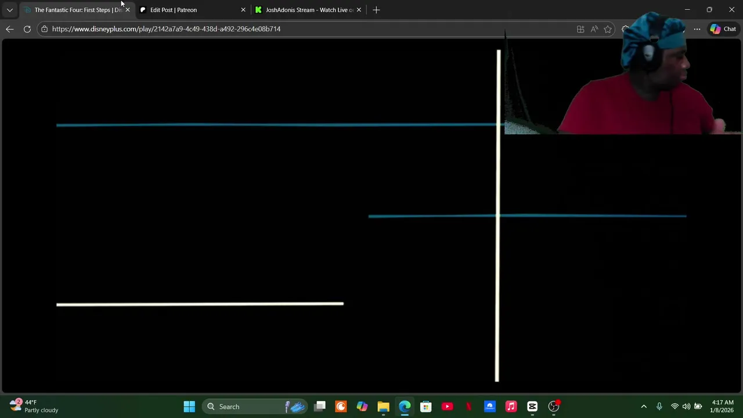
Task: View site information lock icon
Action: 44,29
